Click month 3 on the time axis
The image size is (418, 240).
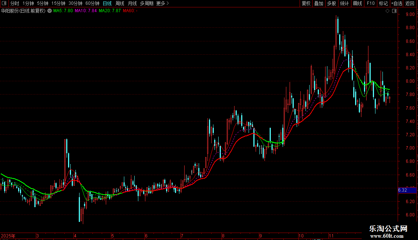click(38, 236)
